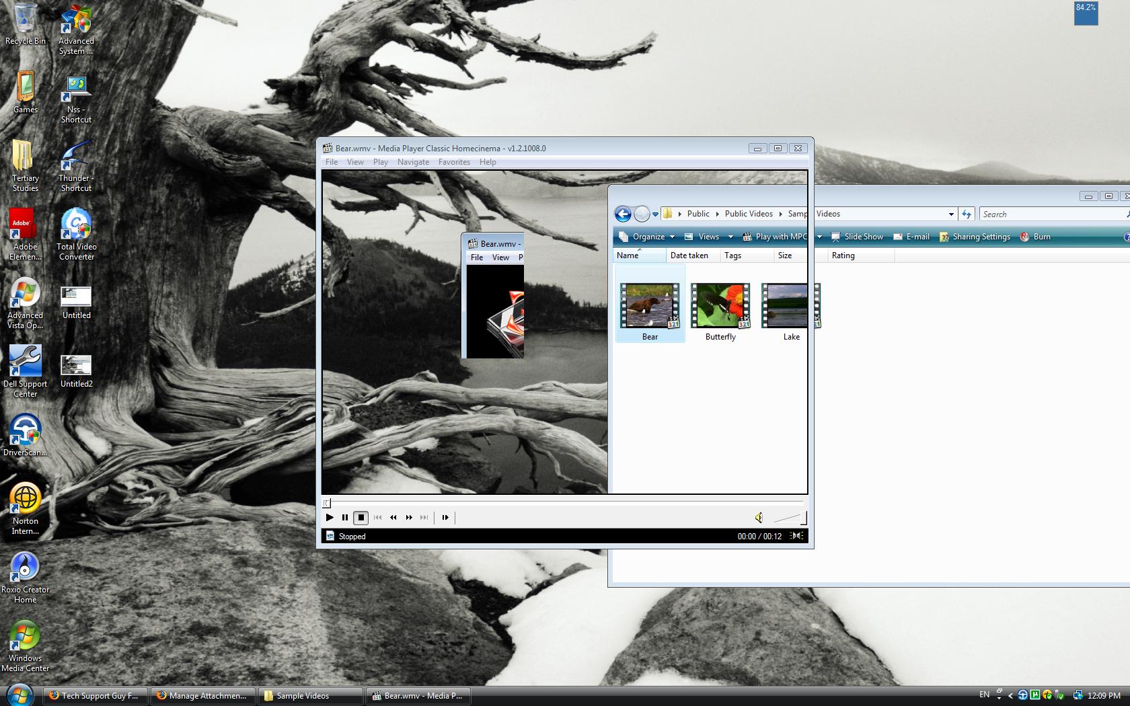Expand the arrow before Public Videos breadcrumb

pyautogui.click(x=717, y=214)
